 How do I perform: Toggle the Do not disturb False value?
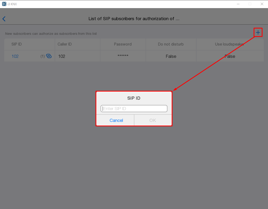(171, 56)
